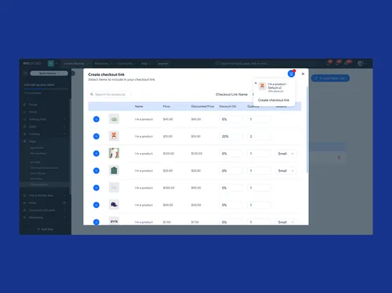Viewport: 392px width, 293px height.
Task: Focus the Search for products field
Action: tap(109, 95)
